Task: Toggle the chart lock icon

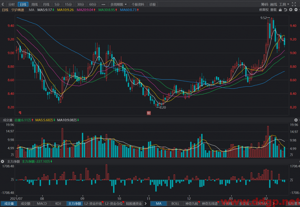Action: 280,10
